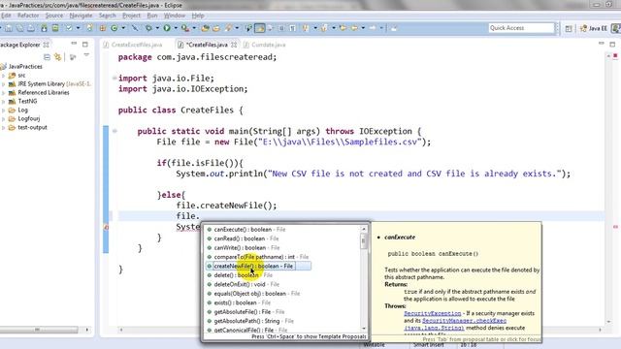Screen dimensions: 621x349
Task: Select canExecute() proposal
Action: click(249, 230)
